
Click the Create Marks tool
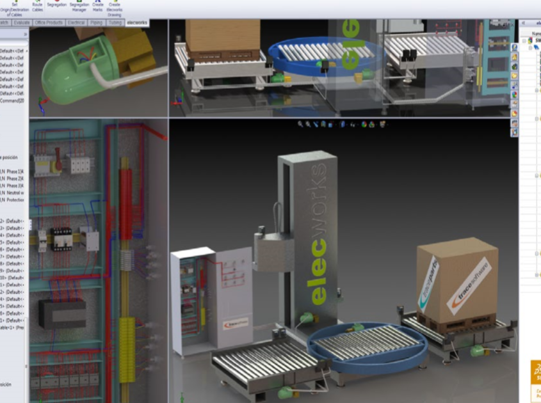tap(98, 6)
